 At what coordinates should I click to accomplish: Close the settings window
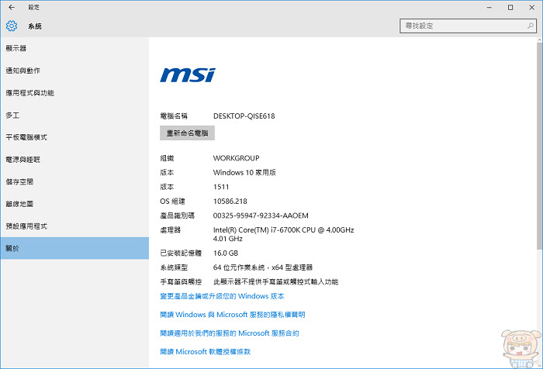point(532,7)
